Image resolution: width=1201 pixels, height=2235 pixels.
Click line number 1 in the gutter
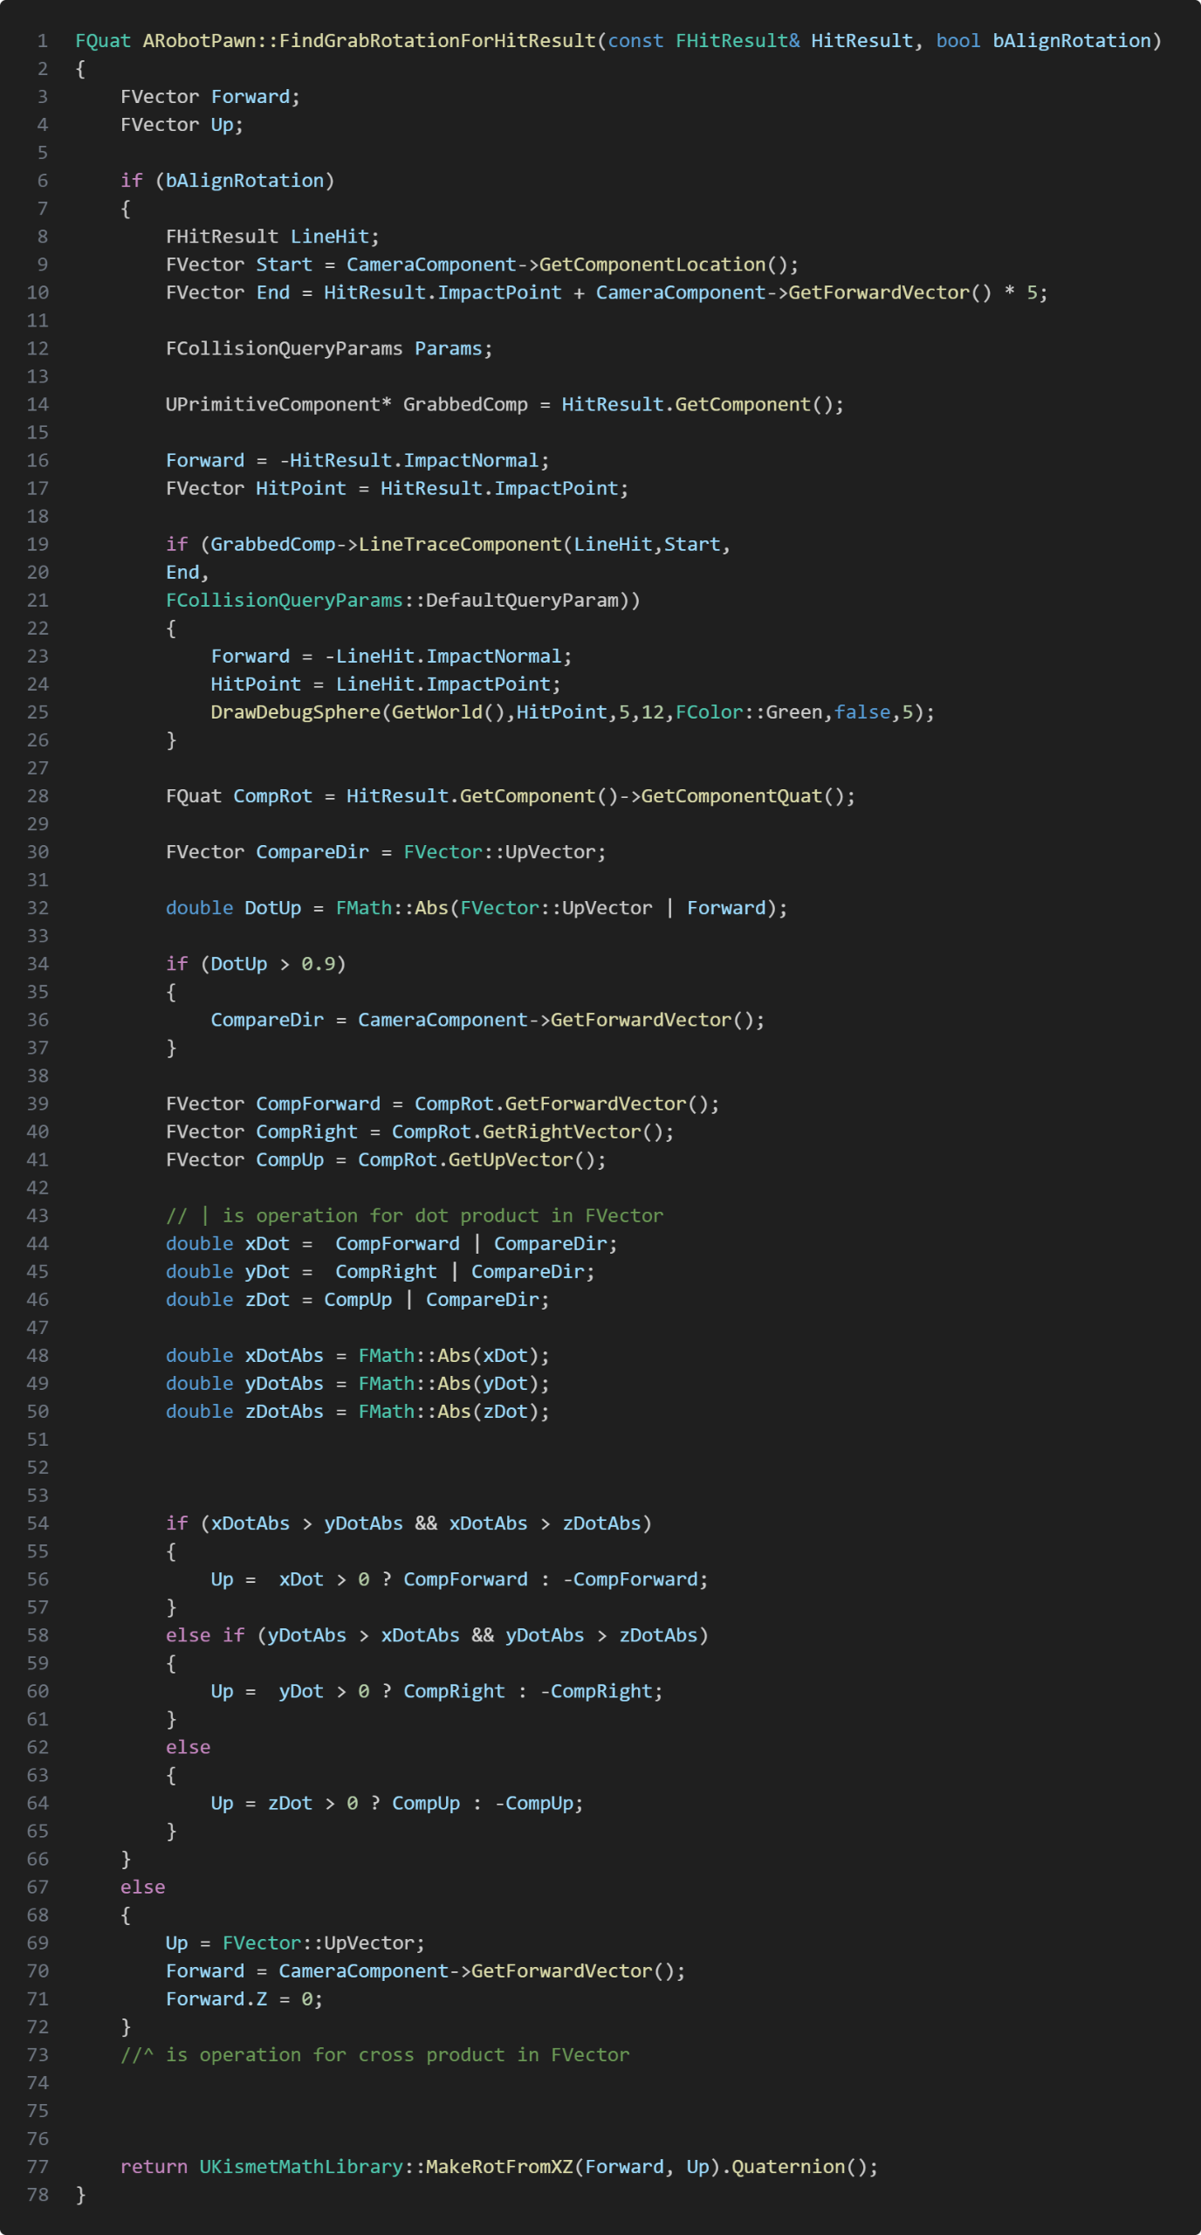pos(42,41)
